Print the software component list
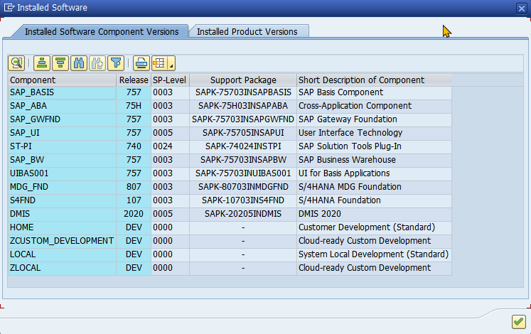 [141, 63]
